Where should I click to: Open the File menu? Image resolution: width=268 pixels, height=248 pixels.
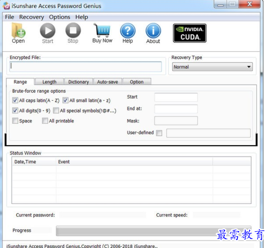(x=10, y=17)
